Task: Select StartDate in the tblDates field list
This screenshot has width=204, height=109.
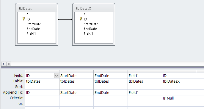Action: [x=34, y=24]
